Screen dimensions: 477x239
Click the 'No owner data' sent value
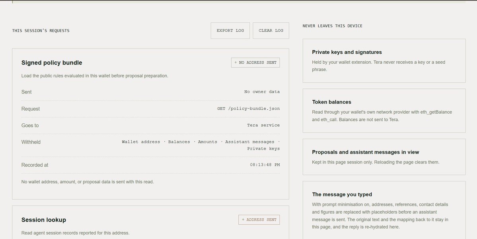pyautogui.click(x=262, y=92)
